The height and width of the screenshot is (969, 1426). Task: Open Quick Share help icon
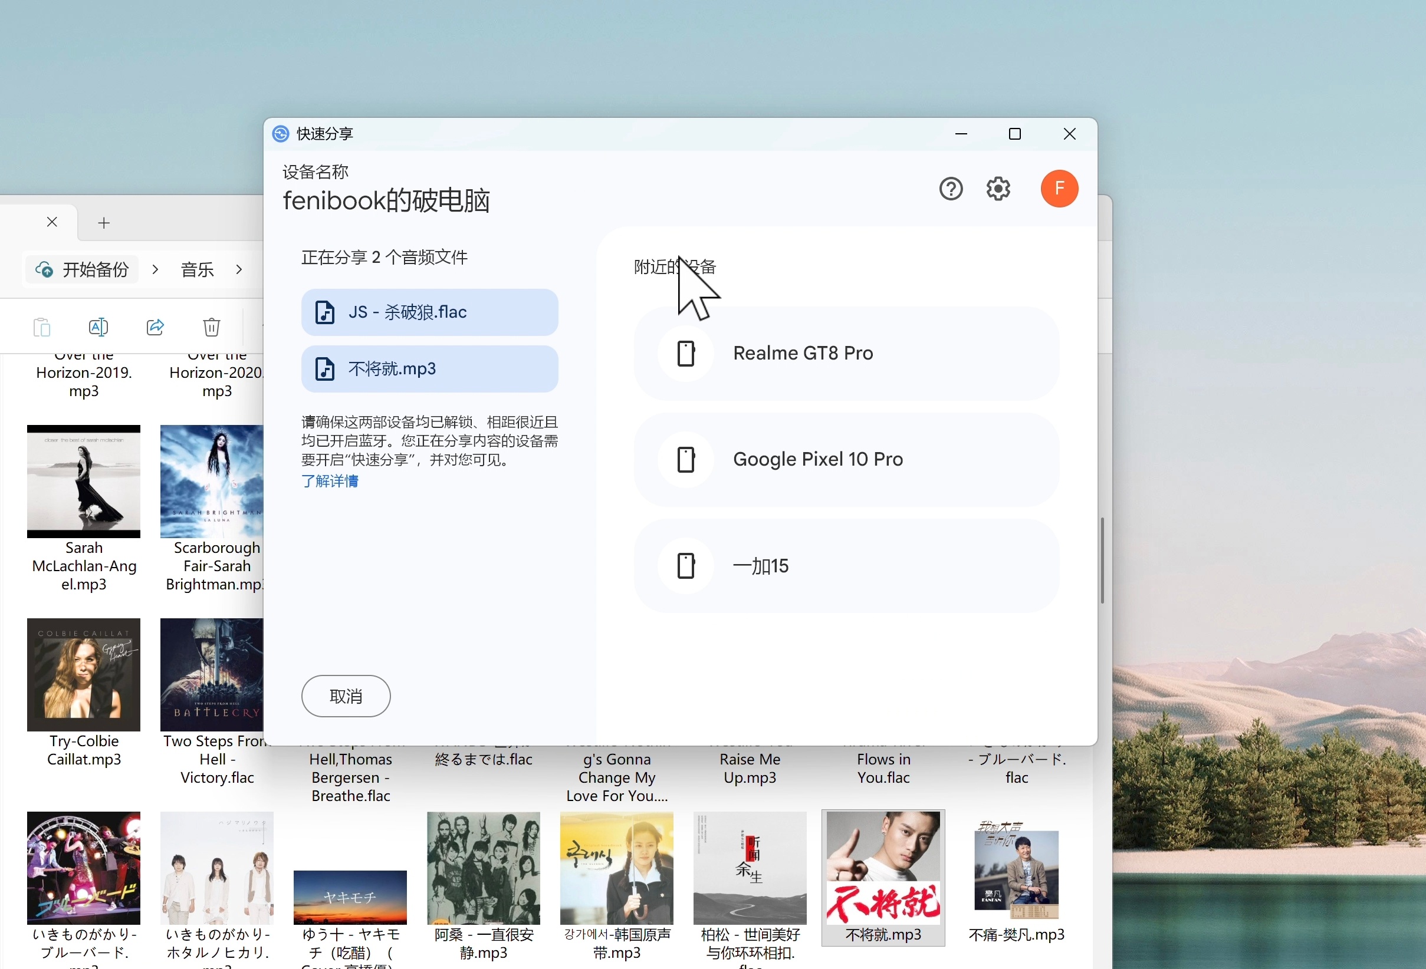click(x=951, y=189)
